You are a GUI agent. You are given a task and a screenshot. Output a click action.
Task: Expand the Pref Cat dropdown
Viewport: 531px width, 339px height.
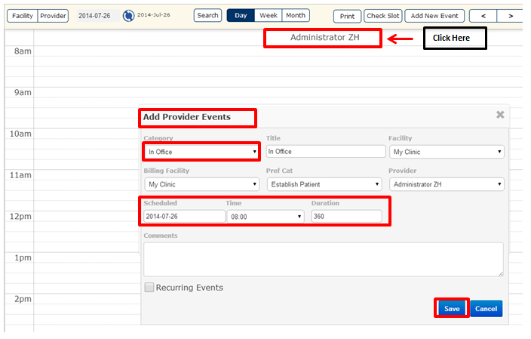324,184
